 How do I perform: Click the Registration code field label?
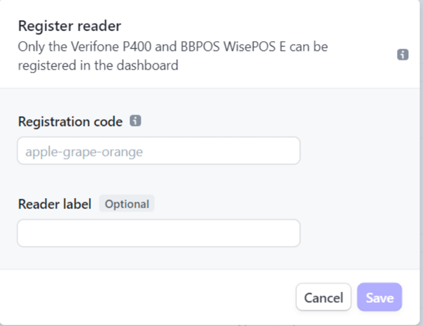[x=70, y=122]
